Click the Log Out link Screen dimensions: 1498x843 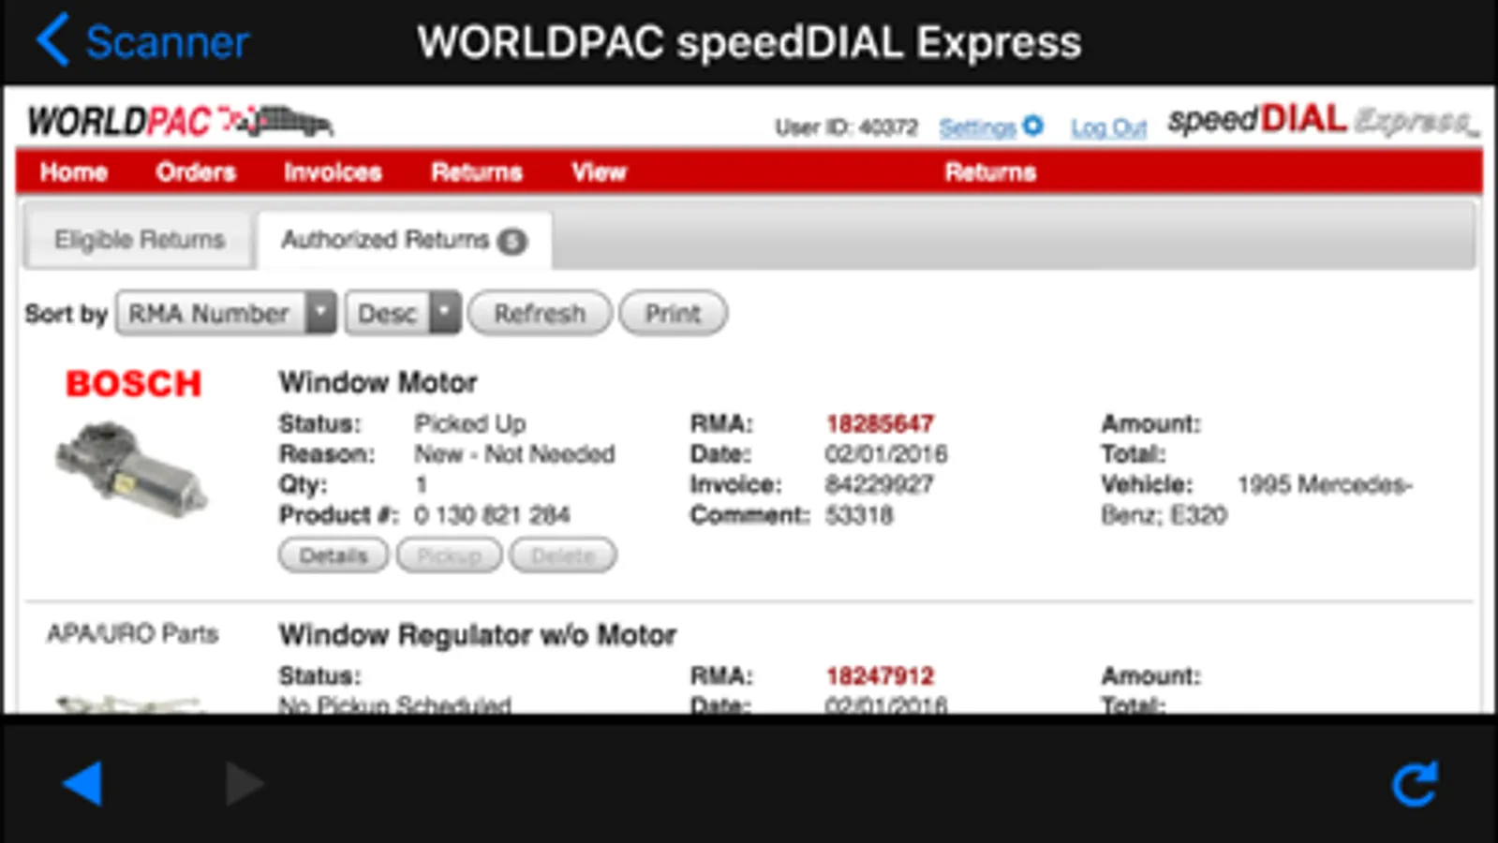[x=1109, y=126]
